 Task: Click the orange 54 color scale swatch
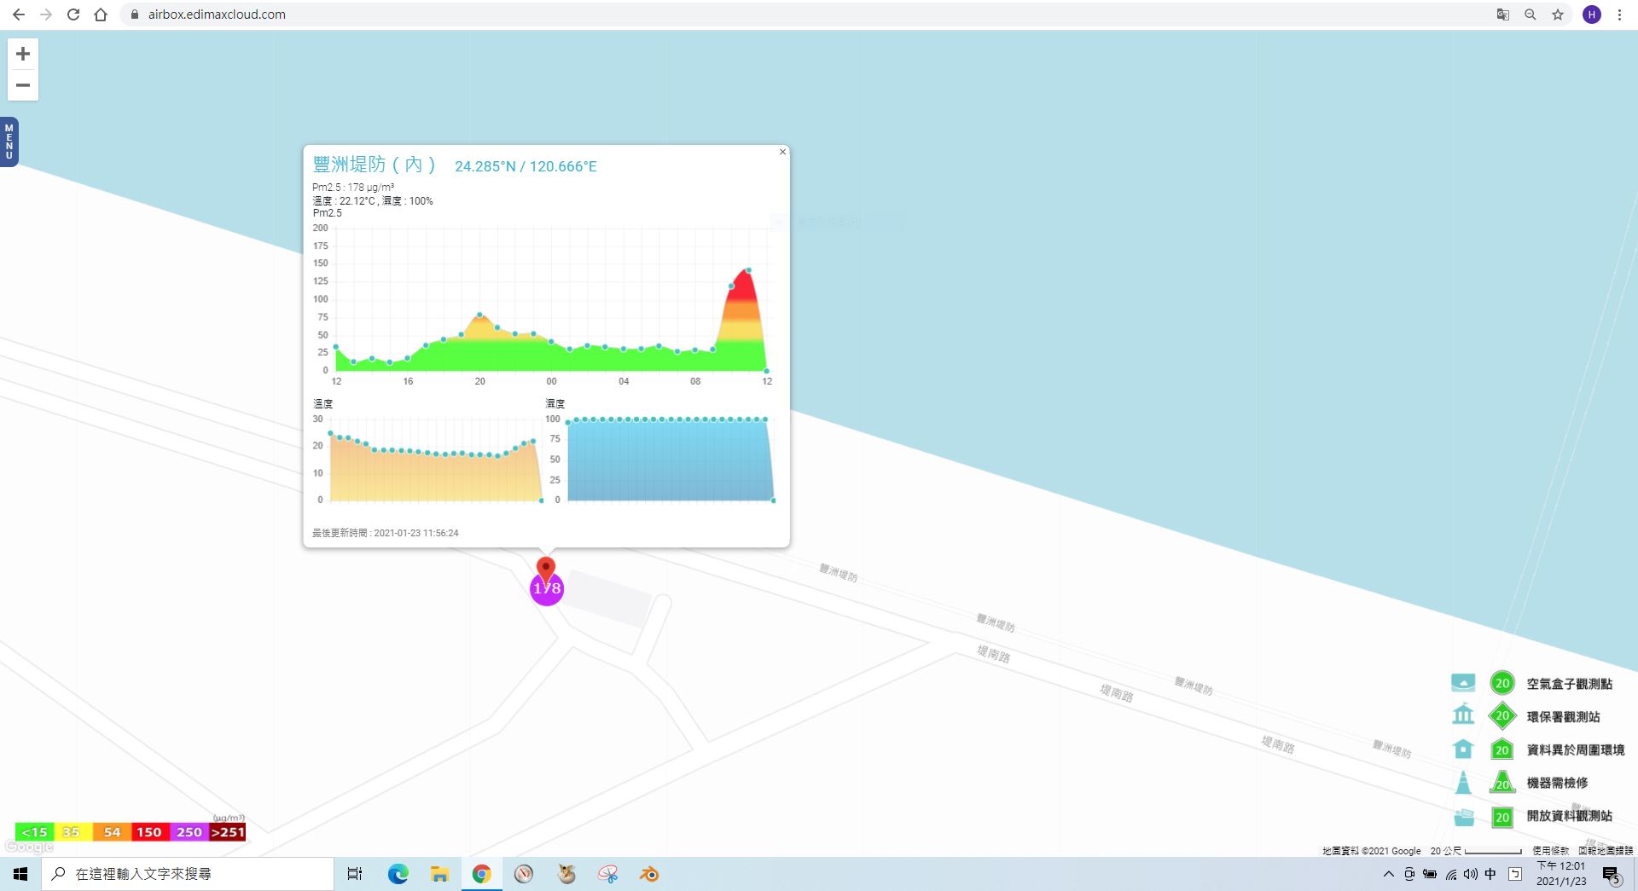[x=112, y=832]
